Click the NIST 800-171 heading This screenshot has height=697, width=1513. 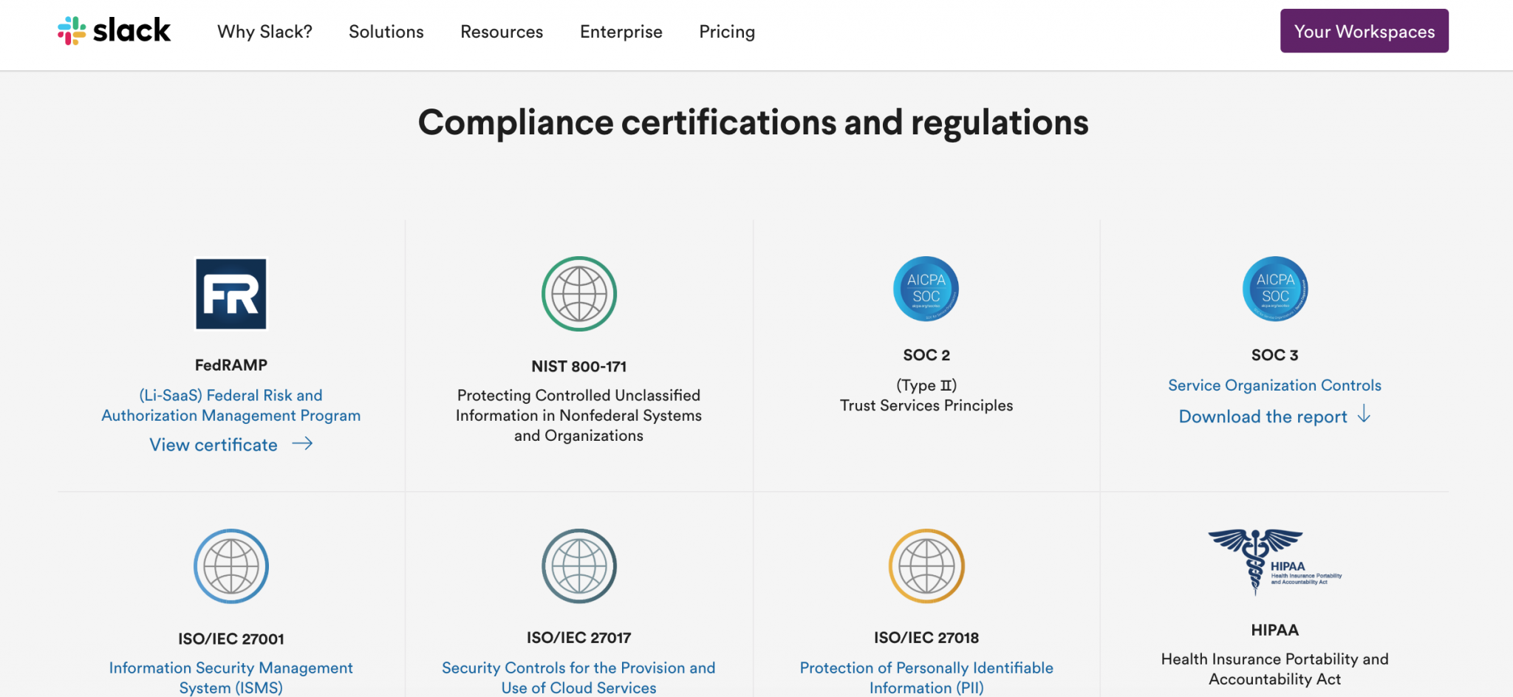click(579, 366)
